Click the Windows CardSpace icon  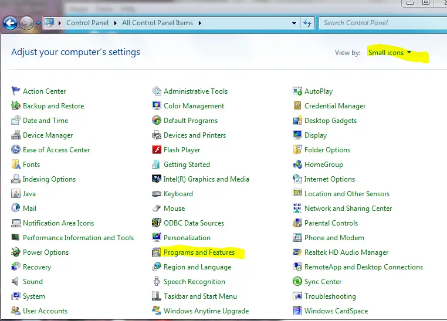(297, 310)
